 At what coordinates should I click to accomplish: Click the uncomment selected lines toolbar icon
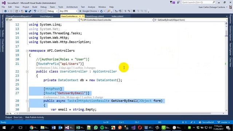point(129,11)
